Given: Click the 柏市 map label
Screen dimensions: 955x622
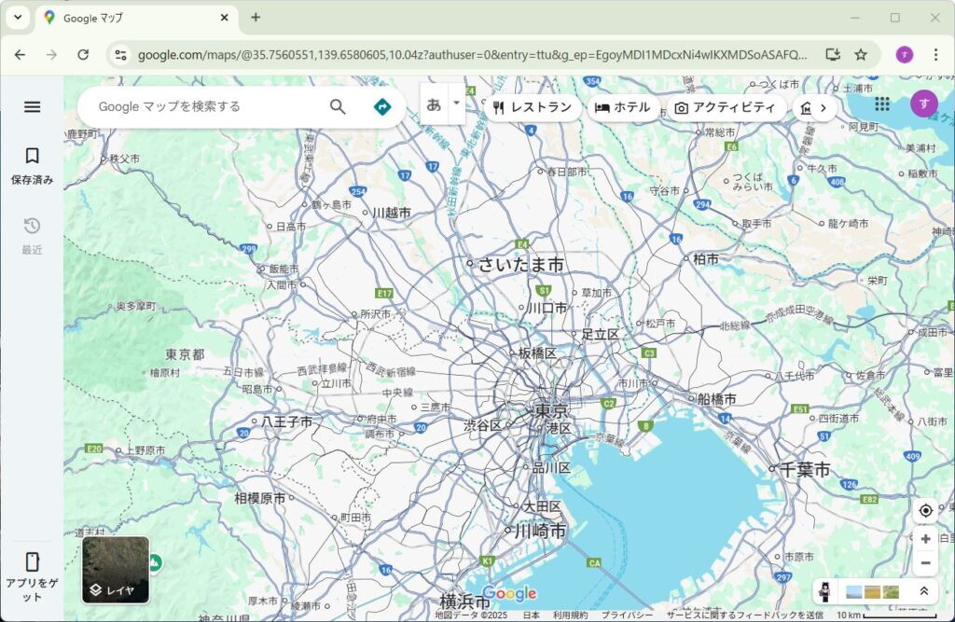Looking at the screenshot, I should [x=706, y=259].
